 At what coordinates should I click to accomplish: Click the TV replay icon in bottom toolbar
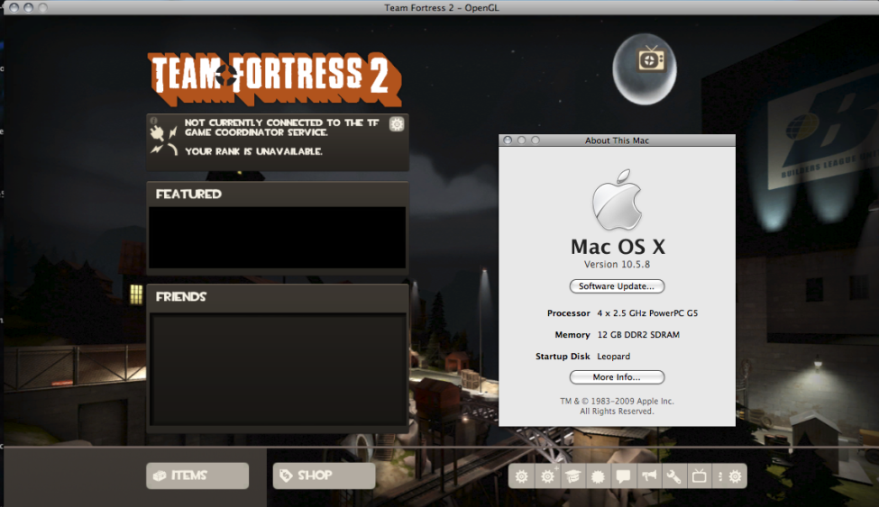coord(699,476)
